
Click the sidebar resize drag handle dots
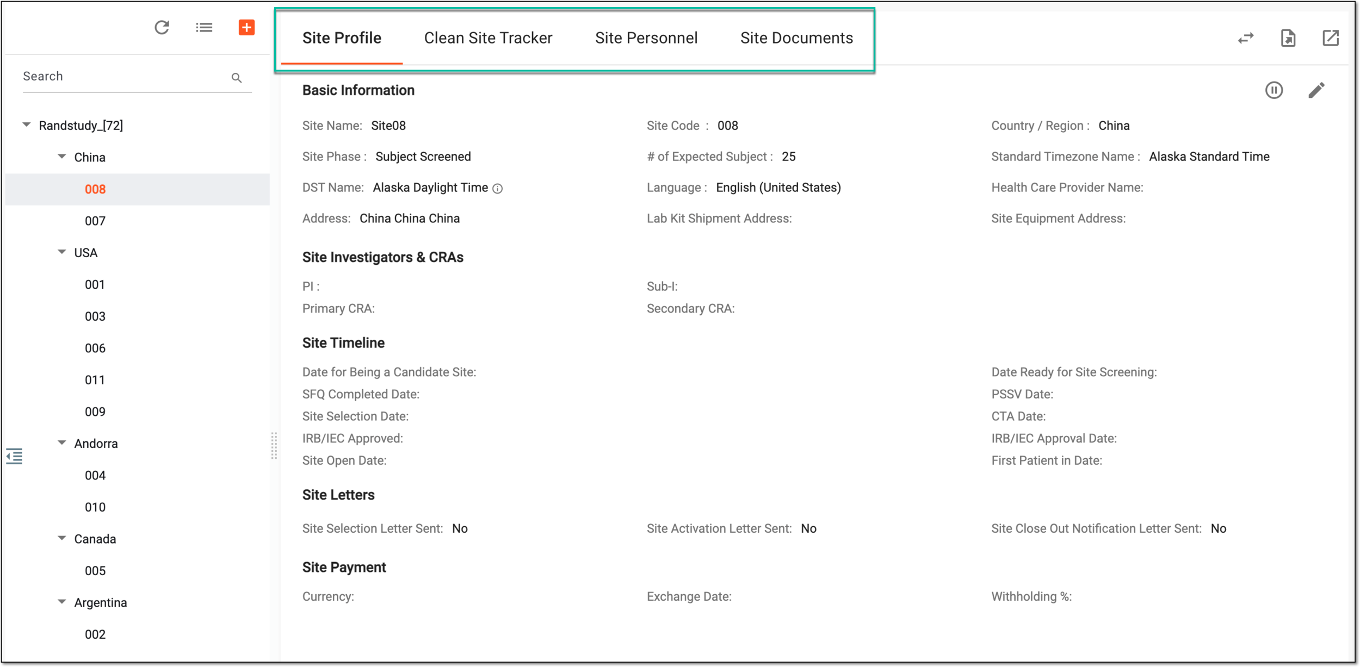point(274,446)
